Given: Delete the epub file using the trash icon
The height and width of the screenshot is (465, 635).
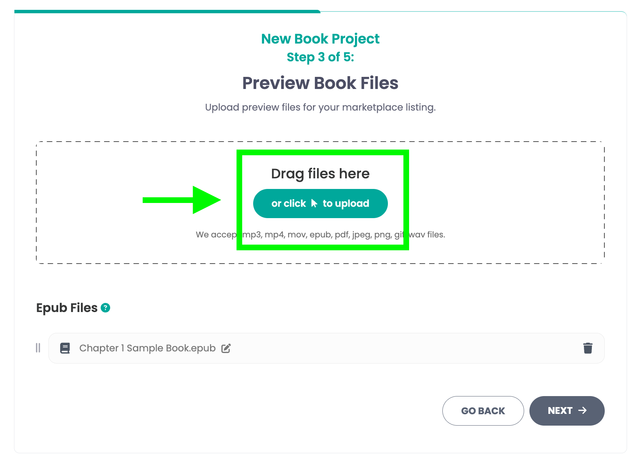Looking at the screenshot, I should point(587,348).
